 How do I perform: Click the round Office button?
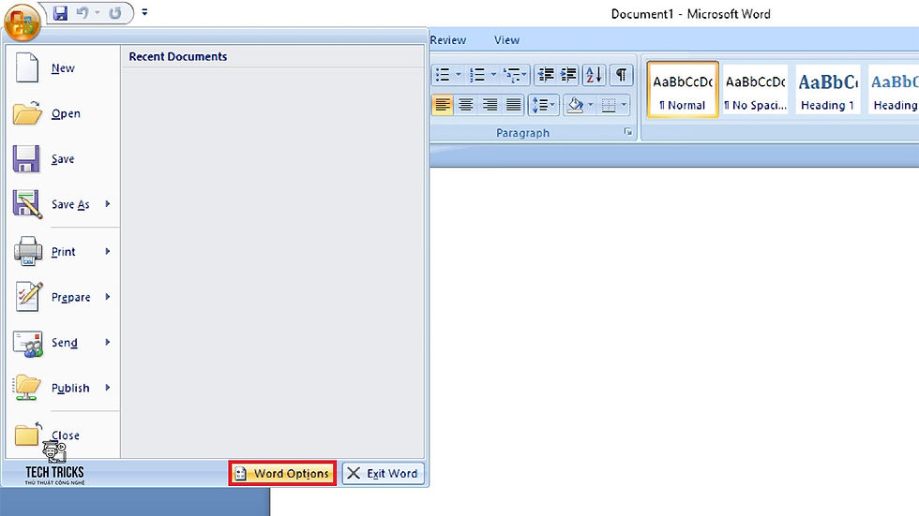coord(23,22)
